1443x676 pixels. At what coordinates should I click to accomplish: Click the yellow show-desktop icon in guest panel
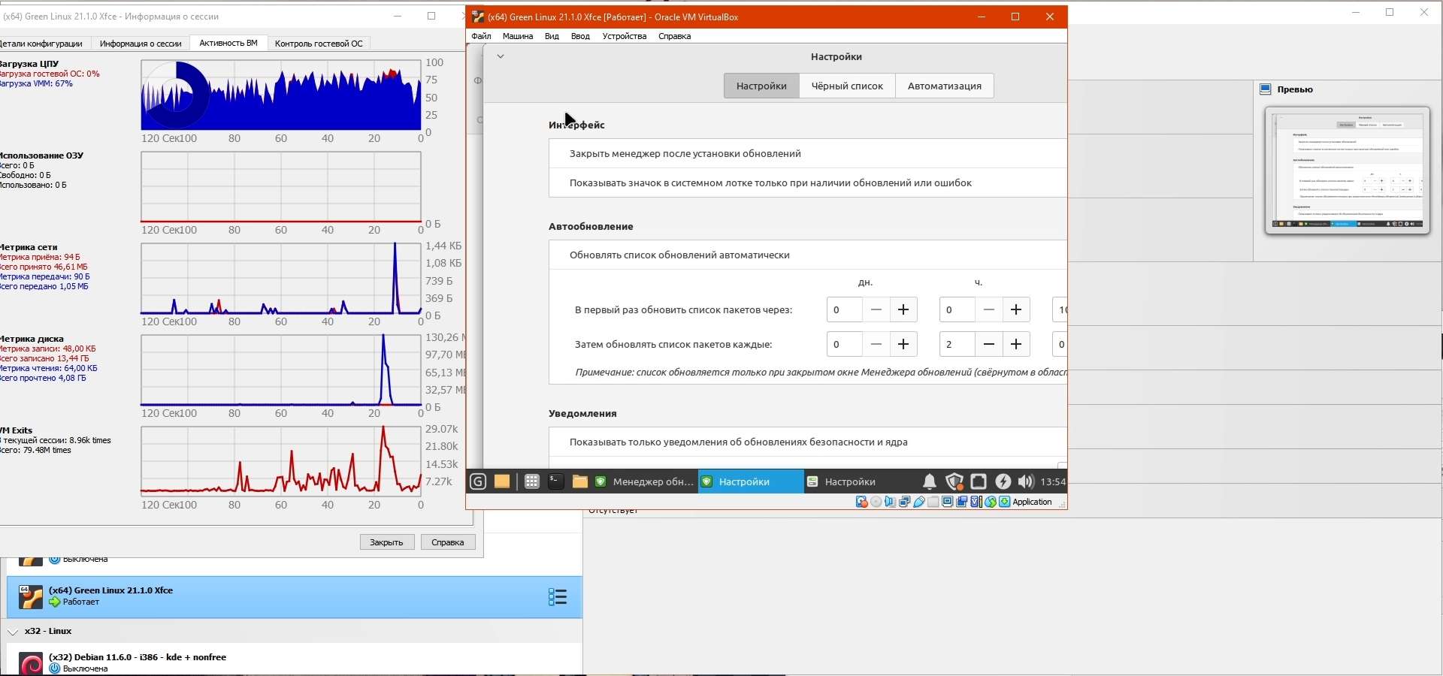(x=502, y=482)
